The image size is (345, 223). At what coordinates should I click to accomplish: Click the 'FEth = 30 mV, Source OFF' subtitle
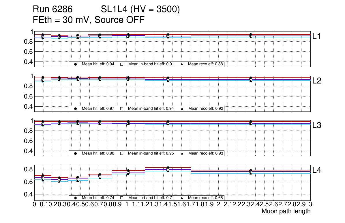click(89, 20)
